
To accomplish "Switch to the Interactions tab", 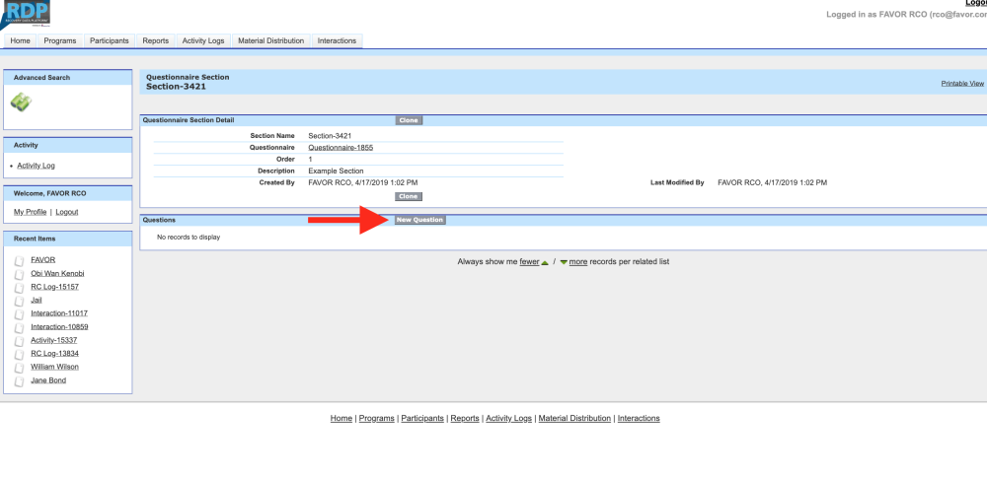I will click(x=337, y=40).
